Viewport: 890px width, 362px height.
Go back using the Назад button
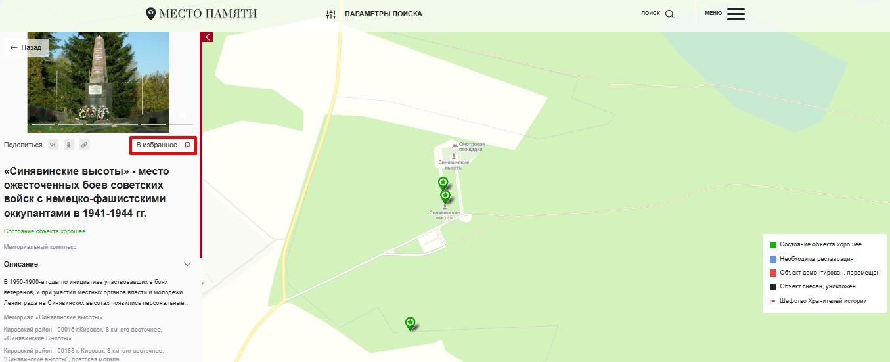26,47
